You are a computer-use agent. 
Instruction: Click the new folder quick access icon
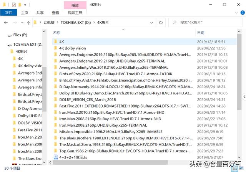[x=20, y=5]
